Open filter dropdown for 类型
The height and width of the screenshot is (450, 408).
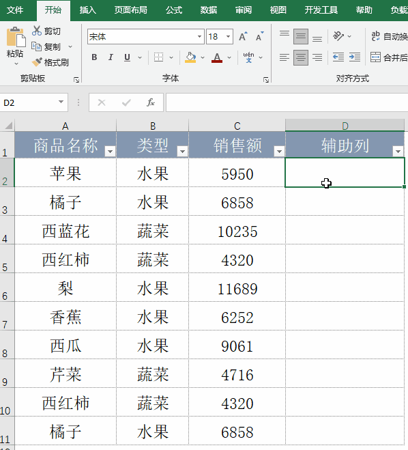182,151
